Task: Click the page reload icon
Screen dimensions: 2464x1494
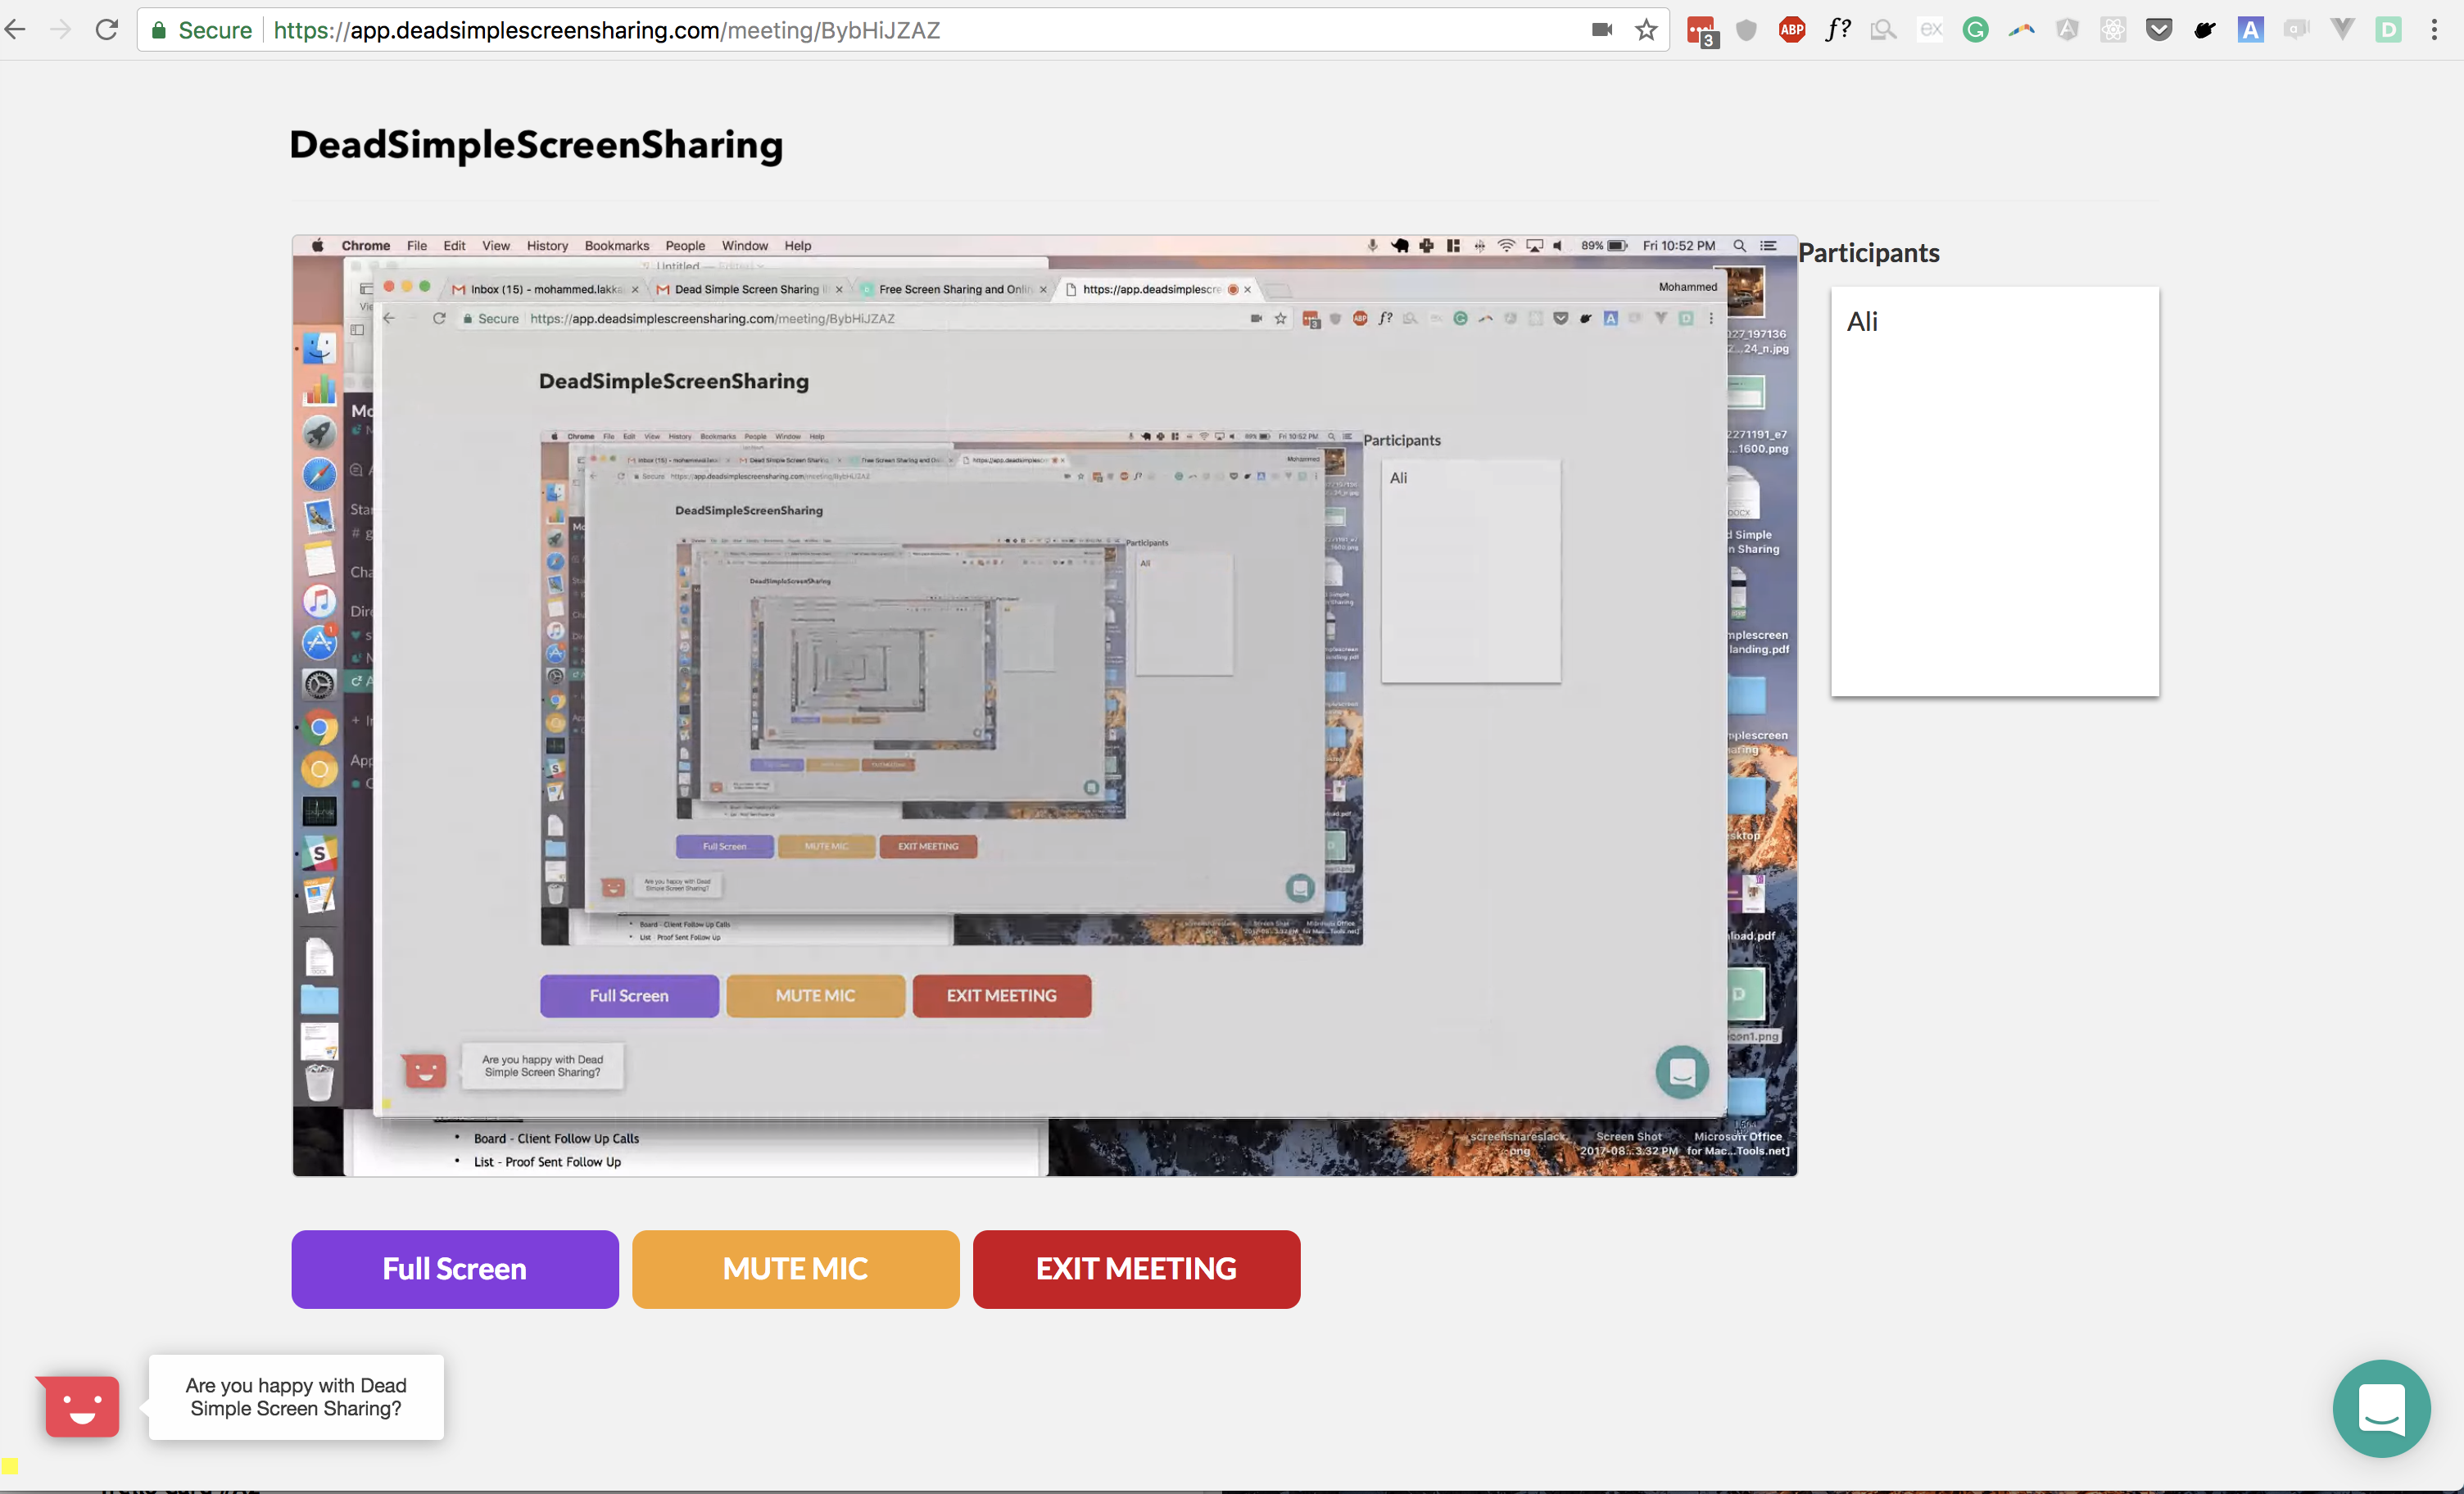Action: (106, 29)
